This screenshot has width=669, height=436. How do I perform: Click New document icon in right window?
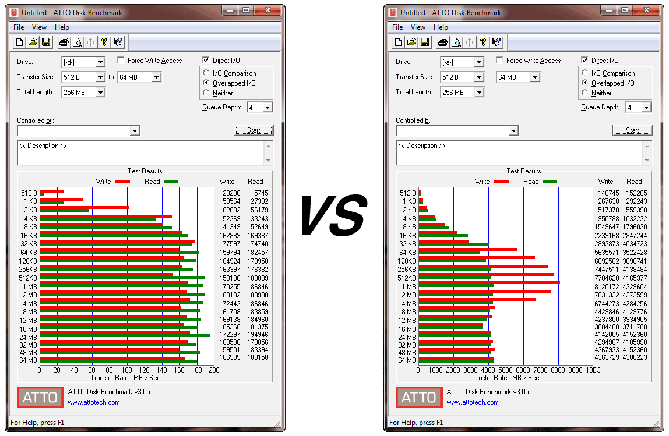pos(399,42)
